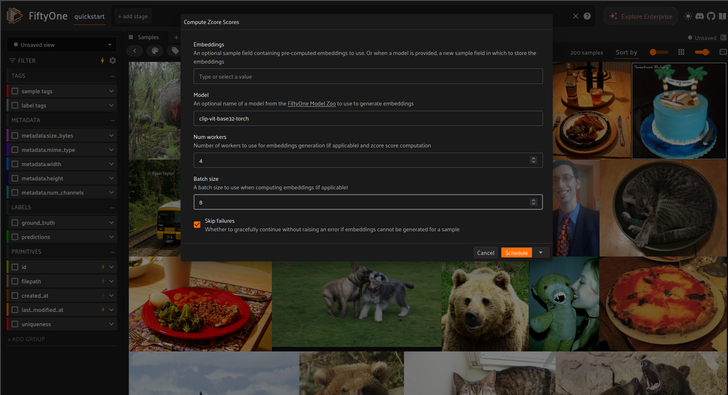Open the Unsaved view dropdown
Screen dimensions: 728x395
point(62,45)
